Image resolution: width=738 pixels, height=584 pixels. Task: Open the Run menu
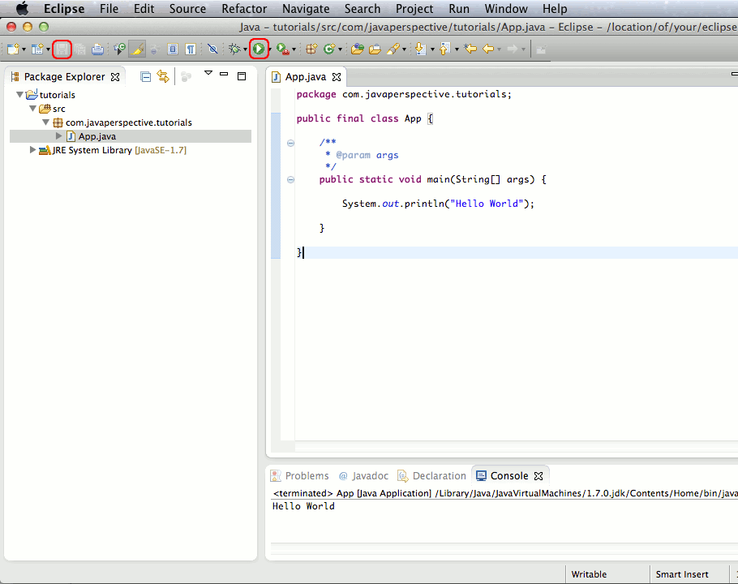click(459, 9)
